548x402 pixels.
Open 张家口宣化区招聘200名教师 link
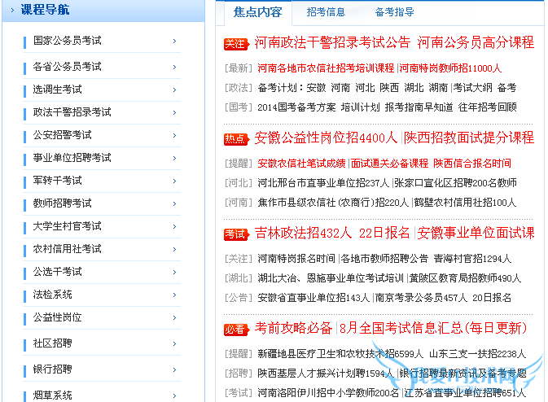455,183
